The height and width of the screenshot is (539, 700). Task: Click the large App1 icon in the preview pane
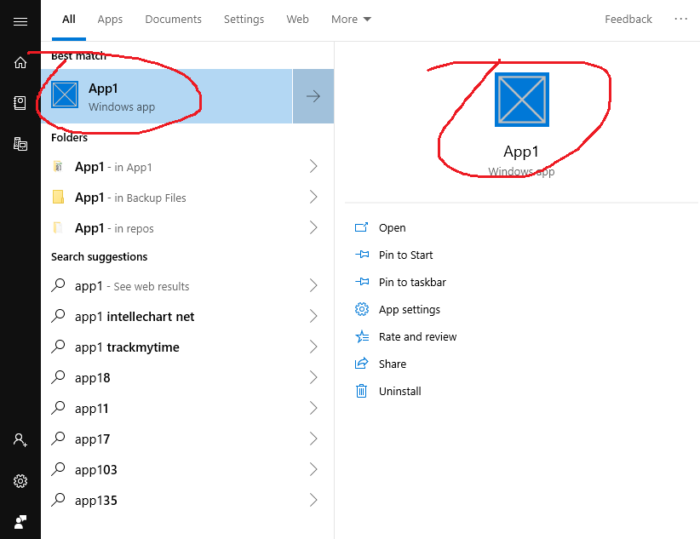pos(521,99)
